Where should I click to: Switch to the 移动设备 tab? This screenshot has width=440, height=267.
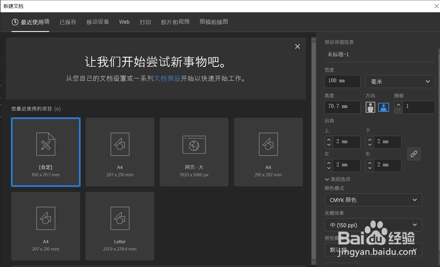[x=98, y=22]
